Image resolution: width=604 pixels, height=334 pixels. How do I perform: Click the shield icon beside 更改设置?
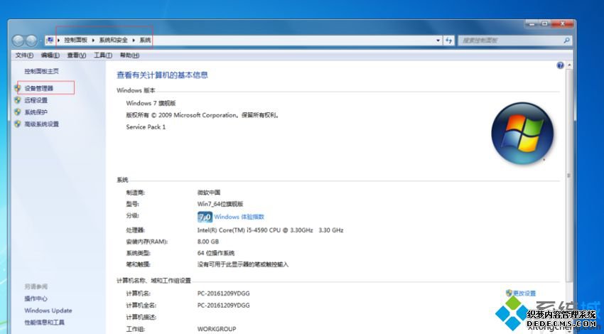[x=509, y=293]
